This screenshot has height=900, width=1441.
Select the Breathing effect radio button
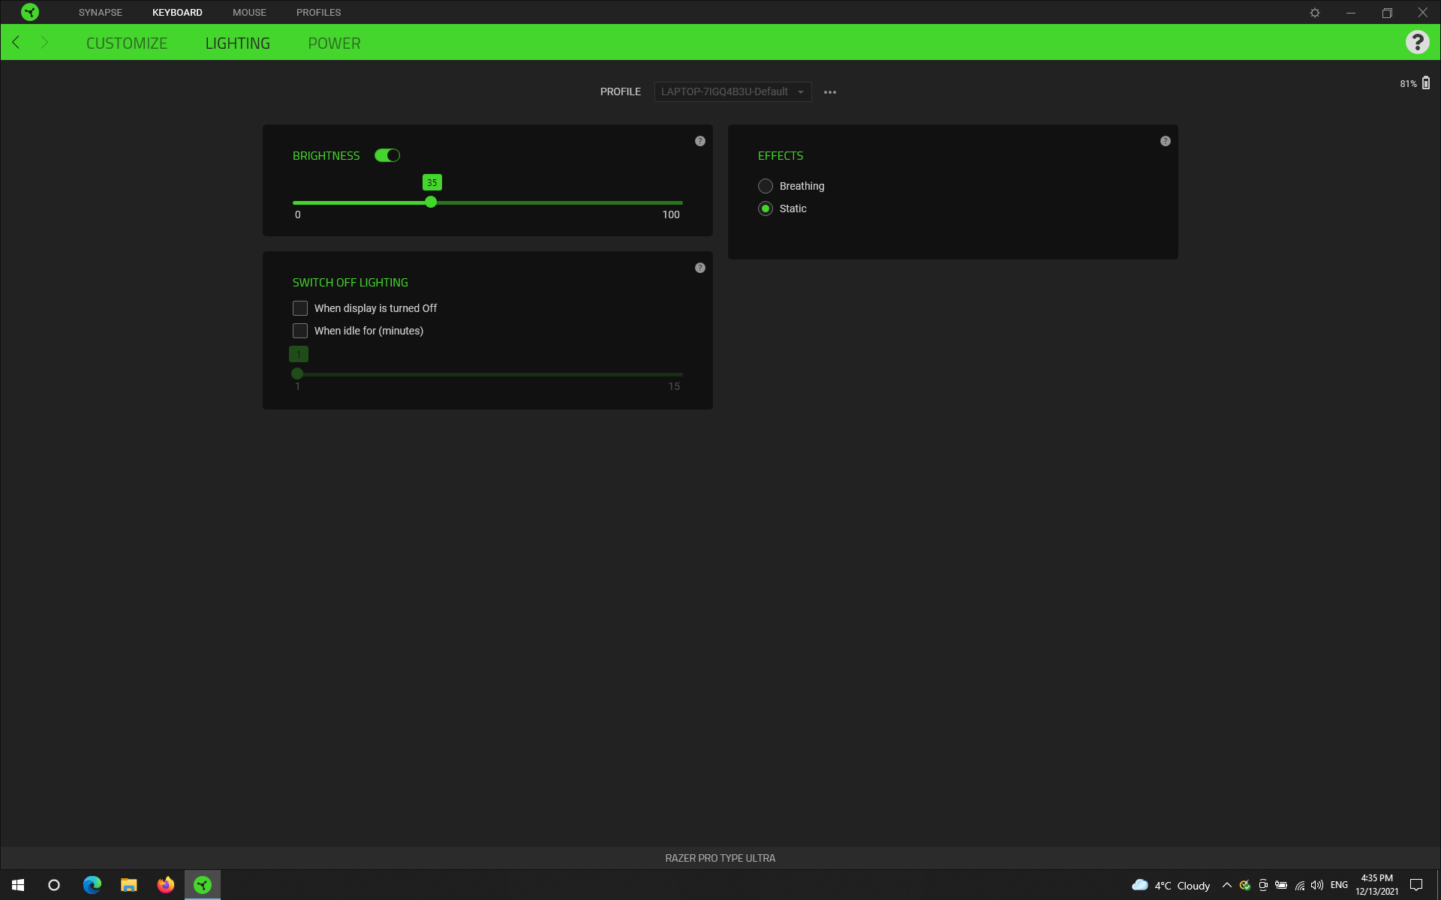pos(766,186)
